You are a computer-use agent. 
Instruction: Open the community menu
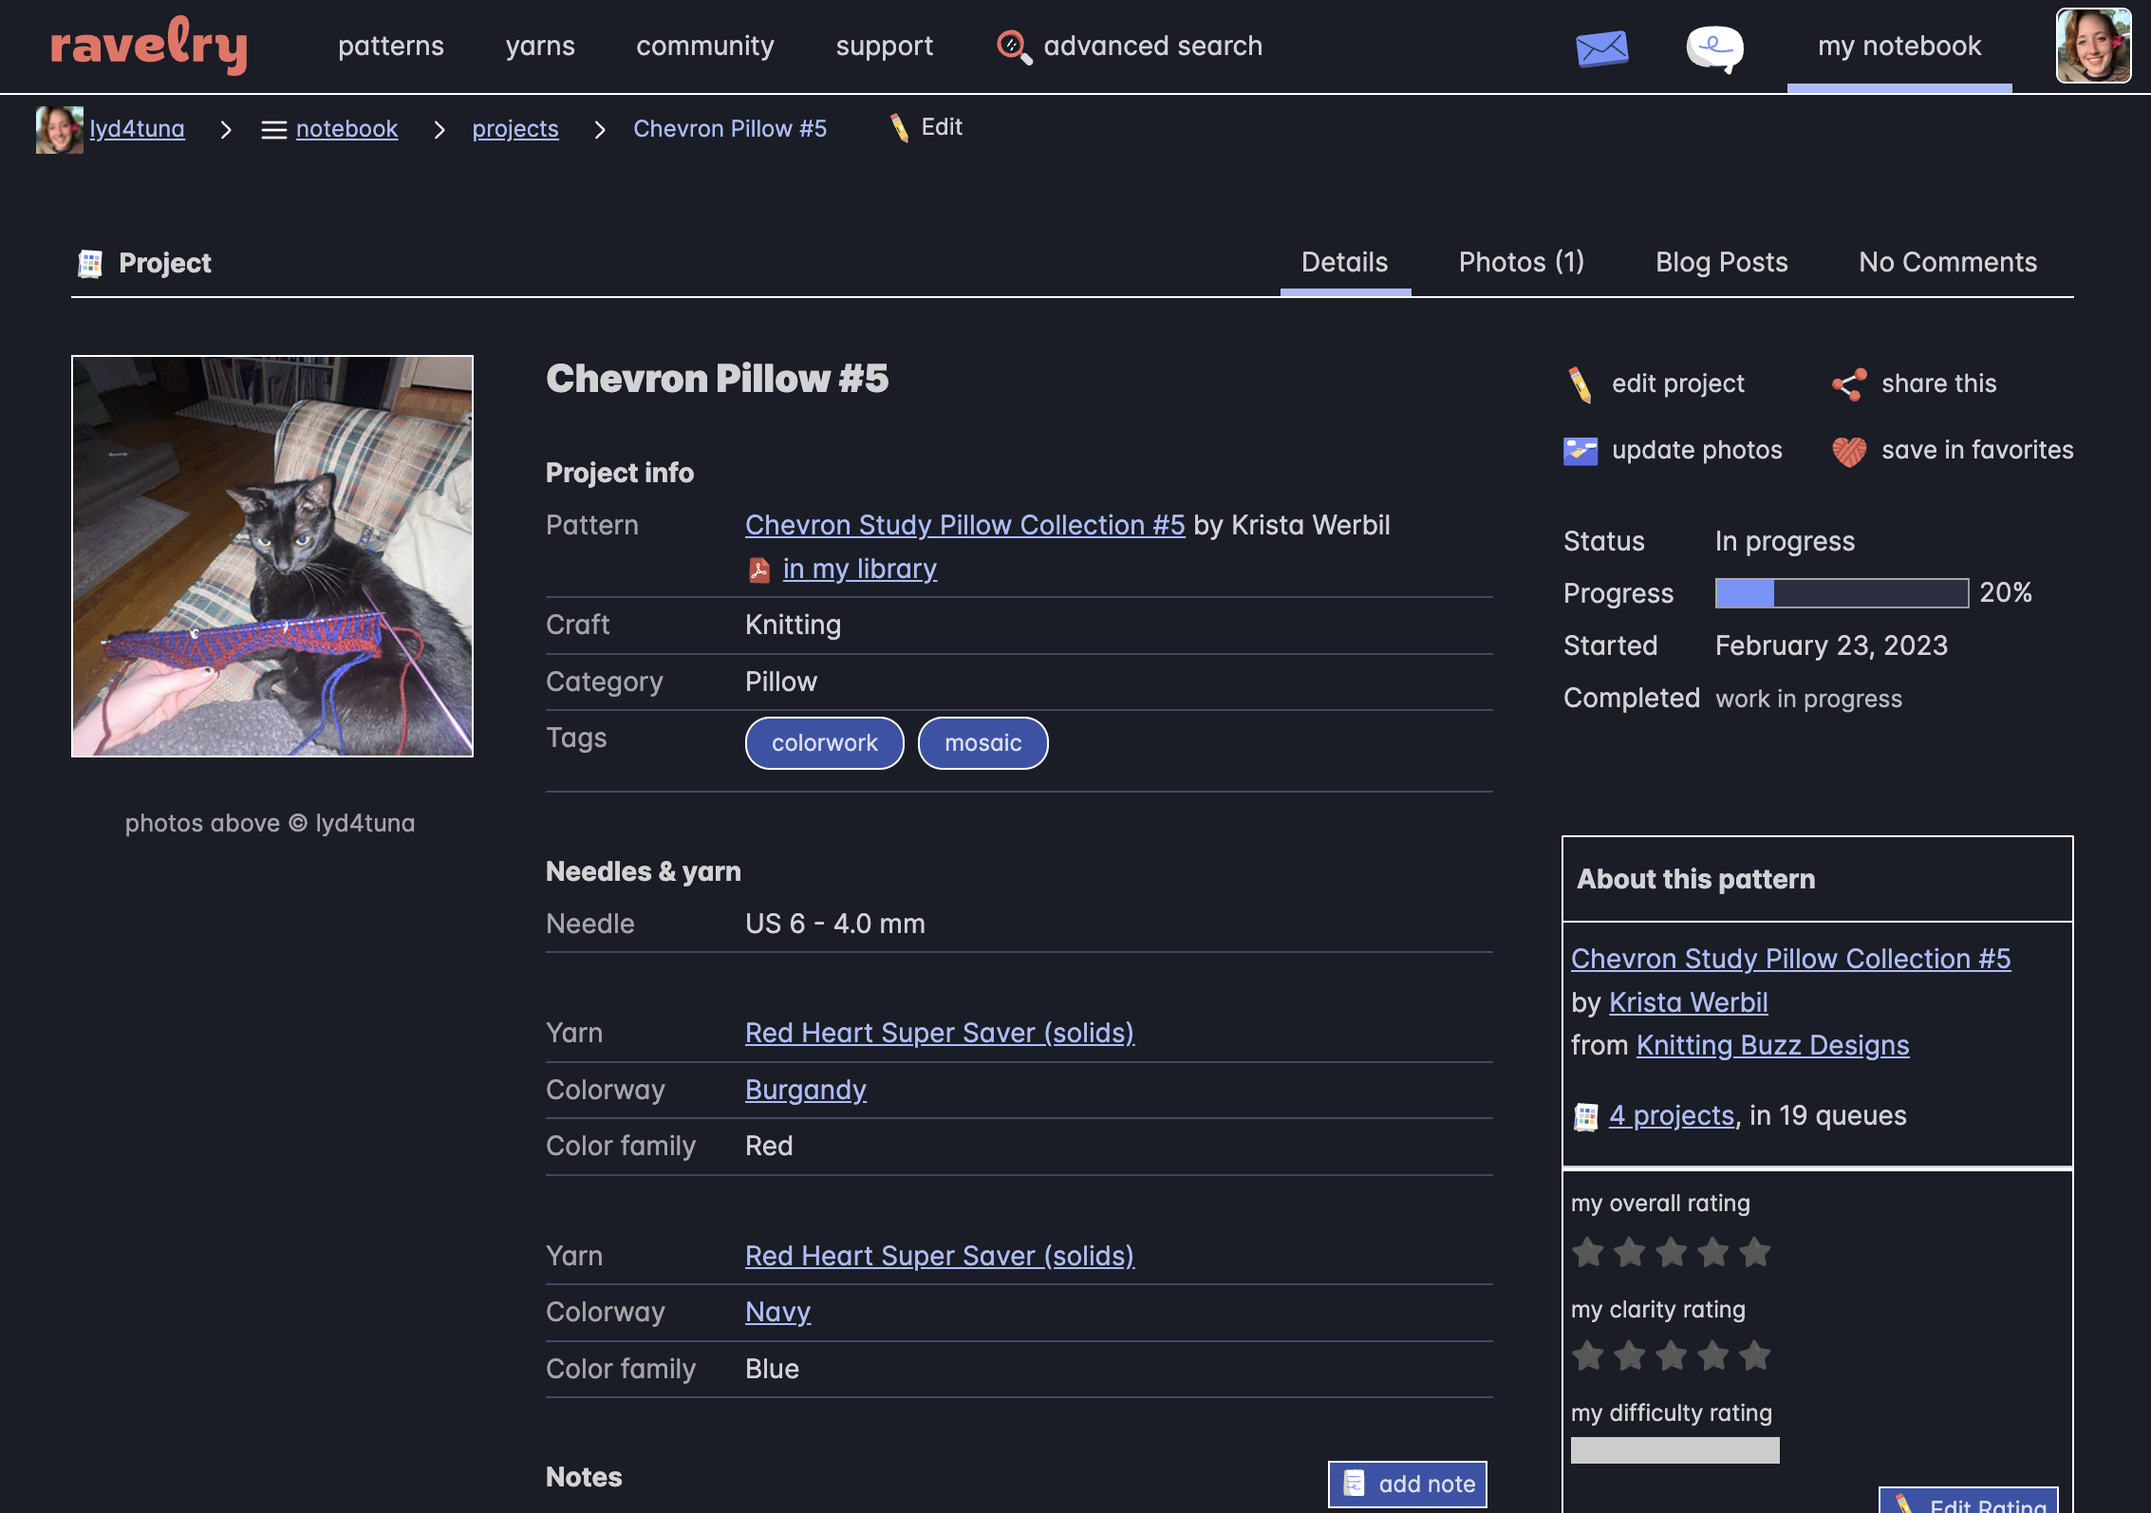click(704, 46)
